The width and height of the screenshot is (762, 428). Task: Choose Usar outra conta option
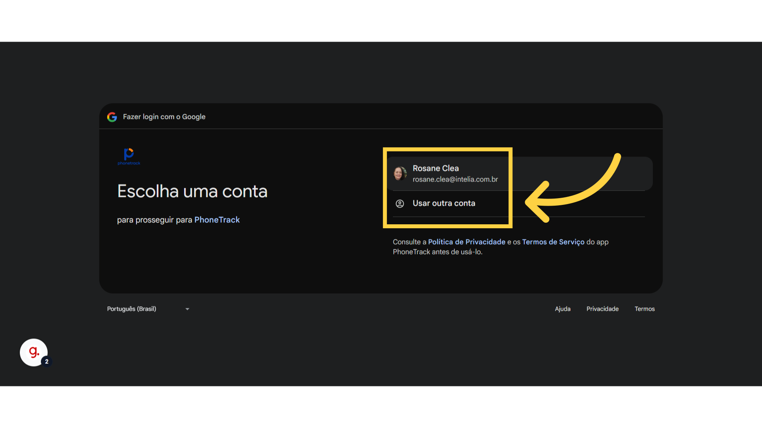[519, 204]
